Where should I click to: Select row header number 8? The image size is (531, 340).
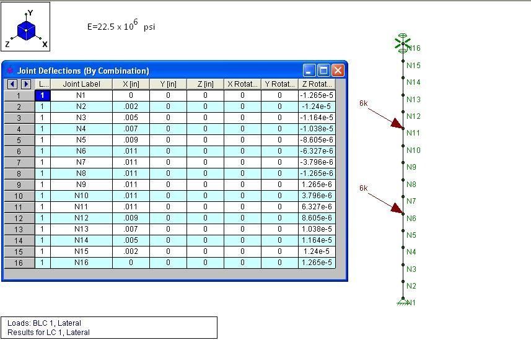coord(19,173)
